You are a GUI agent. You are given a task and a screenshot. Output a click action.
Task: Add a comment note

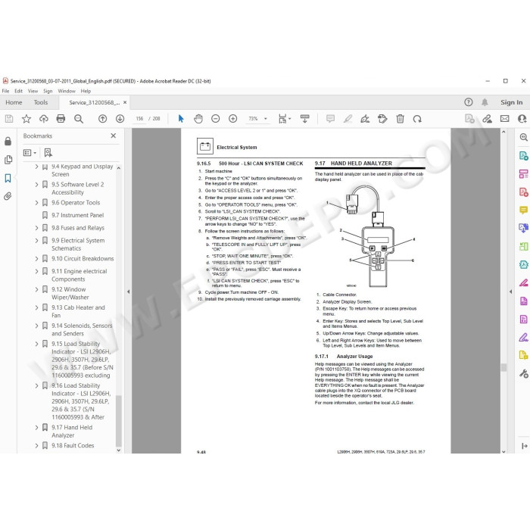pyautogui.click(x=330, y=119)
